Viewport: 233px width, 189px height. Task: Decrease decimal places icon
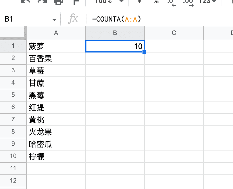tap(172, 3)
